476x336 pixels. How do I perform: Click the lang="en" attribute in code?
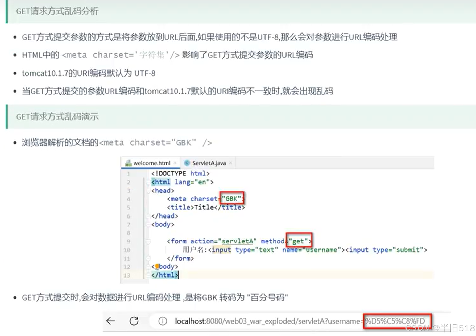click(192, 182)
